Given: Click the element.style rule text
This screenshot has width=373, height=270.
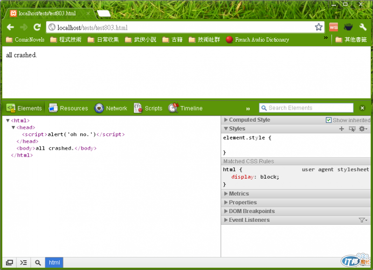Looking at the screenshot, I should 247,138.
